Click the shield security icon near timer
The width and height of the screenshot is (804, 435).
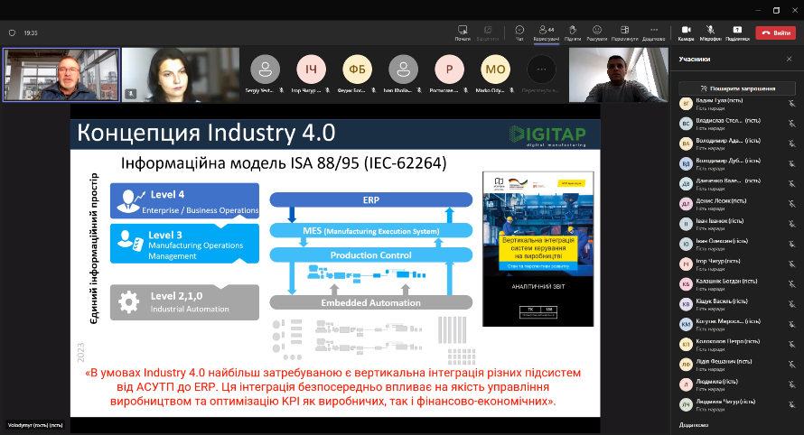pyautogui.click(x=12, y=32)
